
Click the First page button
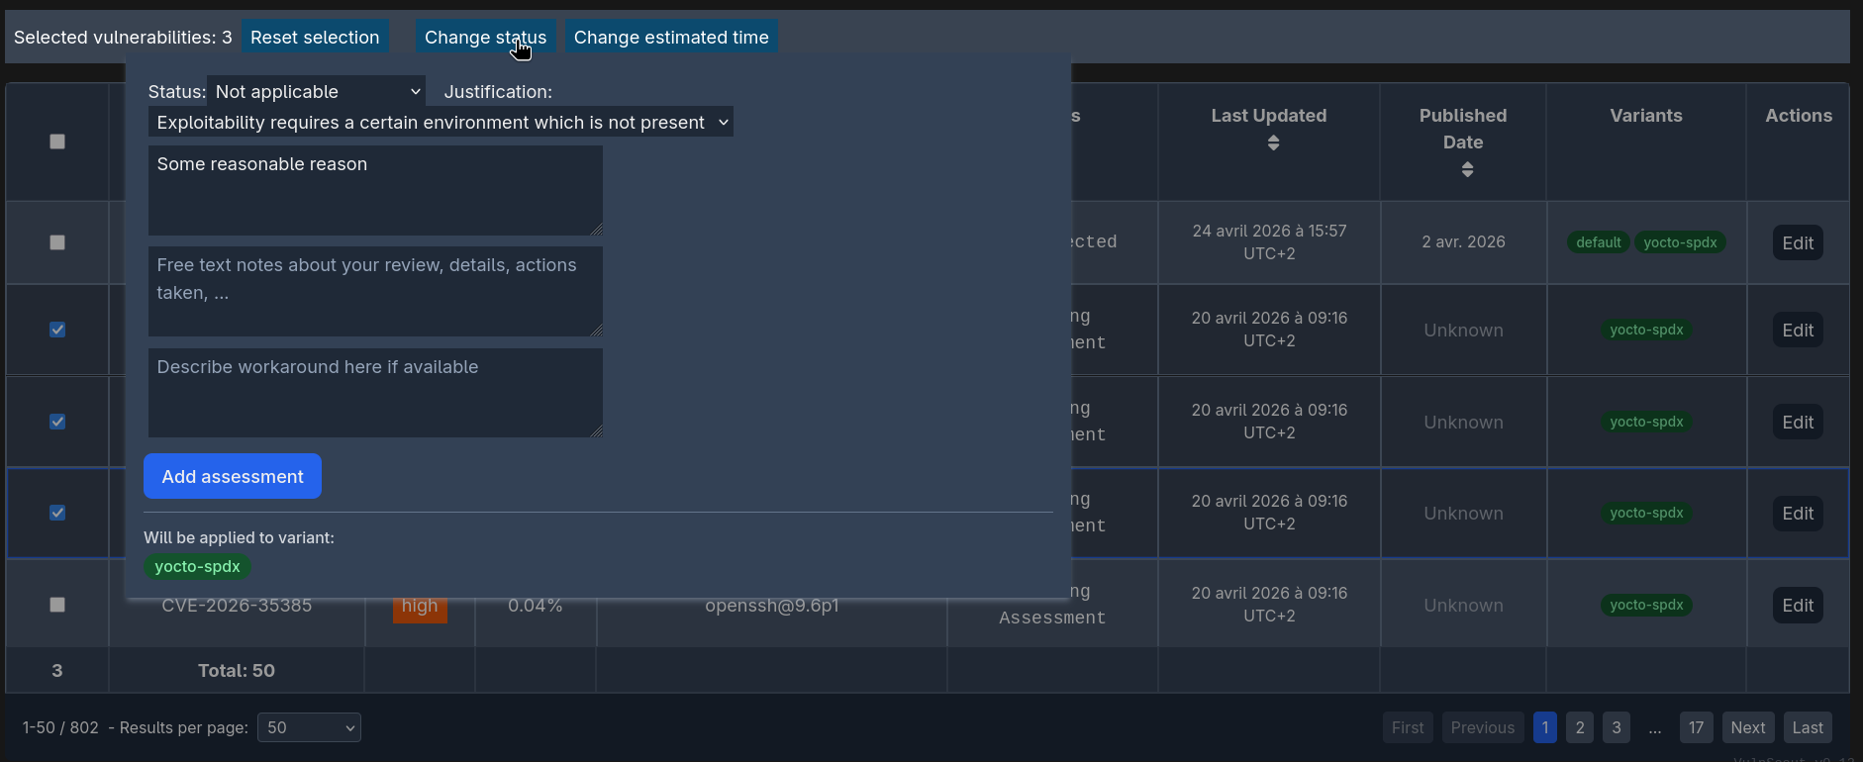1408,727
